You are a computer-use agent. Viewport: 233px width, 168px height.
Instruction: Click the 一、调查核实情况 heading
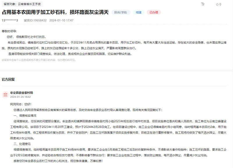pos(25,116)
